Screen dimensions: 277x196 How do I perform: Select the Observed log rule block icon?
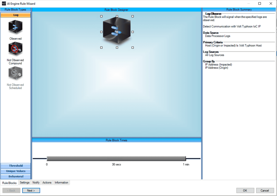15,27
